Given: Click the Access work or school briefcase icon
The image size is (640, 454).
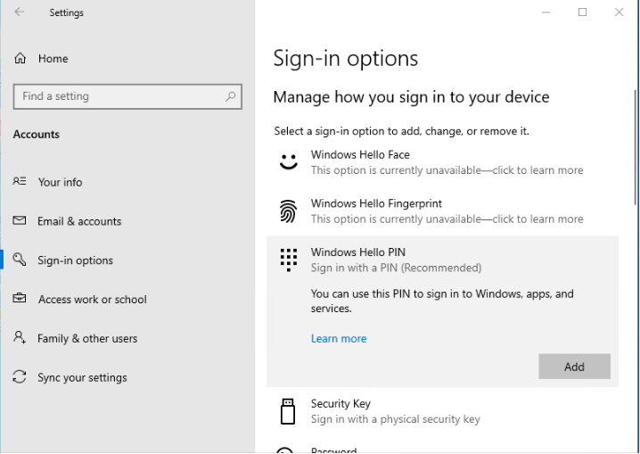Looking at the screenshot, I should pos(20,299).
